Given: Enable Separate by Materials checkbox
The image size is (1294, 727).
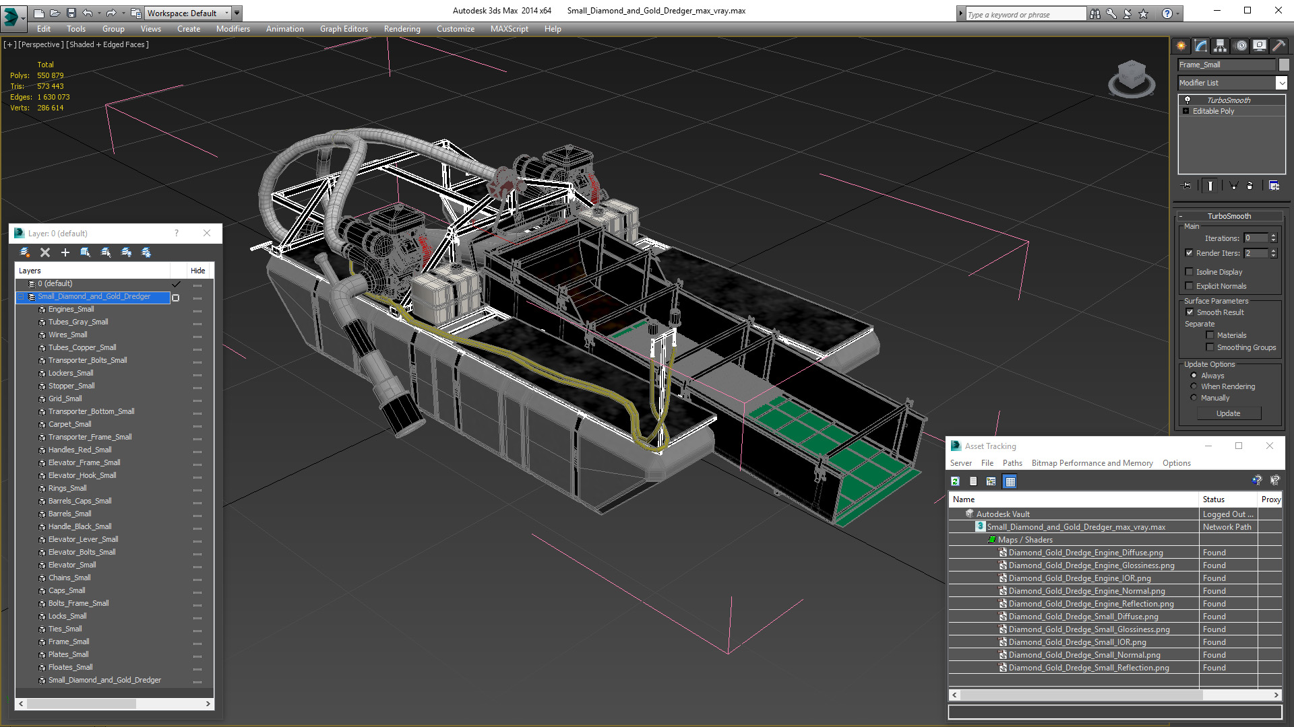Looking at the screenshot, I should pyautogui.click(x=1210, y=335).
